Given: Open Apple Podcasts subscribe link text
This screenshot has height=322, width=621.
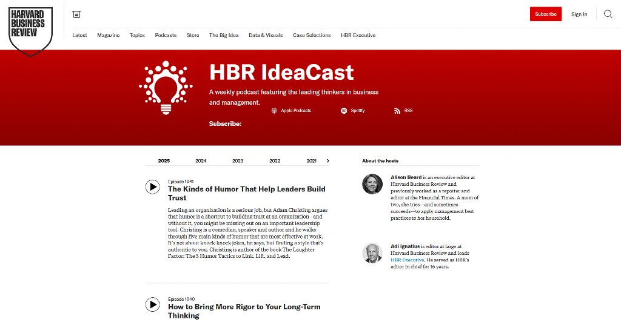Looking at the screenshot, I should tap(296, 111).
